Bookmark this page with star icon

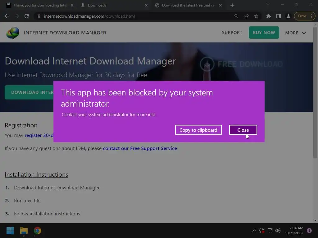[256, 16]
